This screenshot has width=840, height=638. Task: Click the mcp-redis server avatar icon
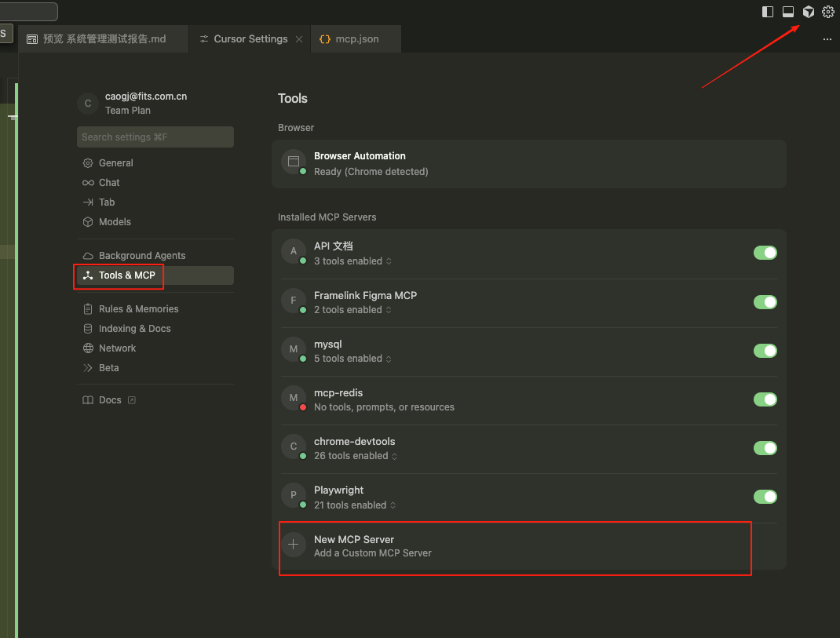(293, 398)
